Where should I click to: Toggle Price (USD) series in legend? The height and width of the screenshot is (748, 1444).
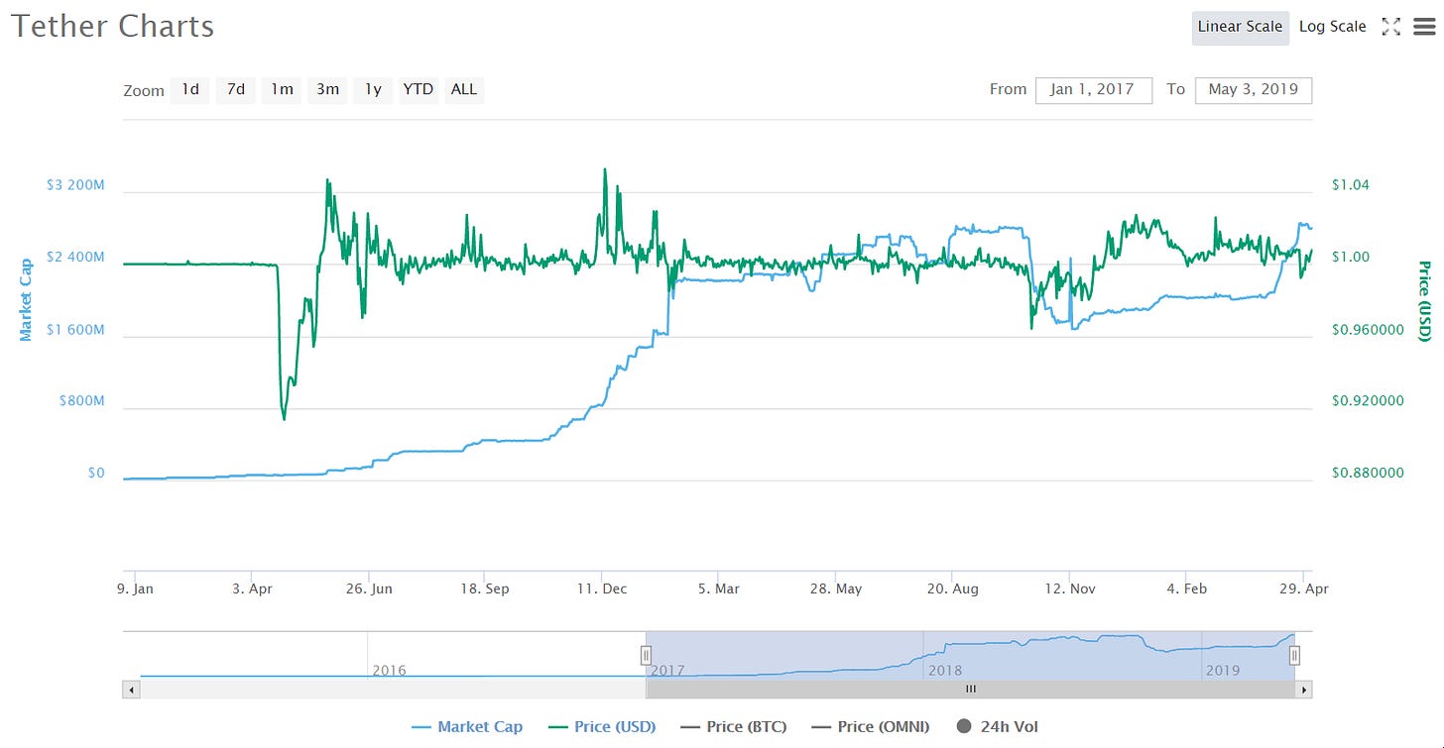pos(602,727)
